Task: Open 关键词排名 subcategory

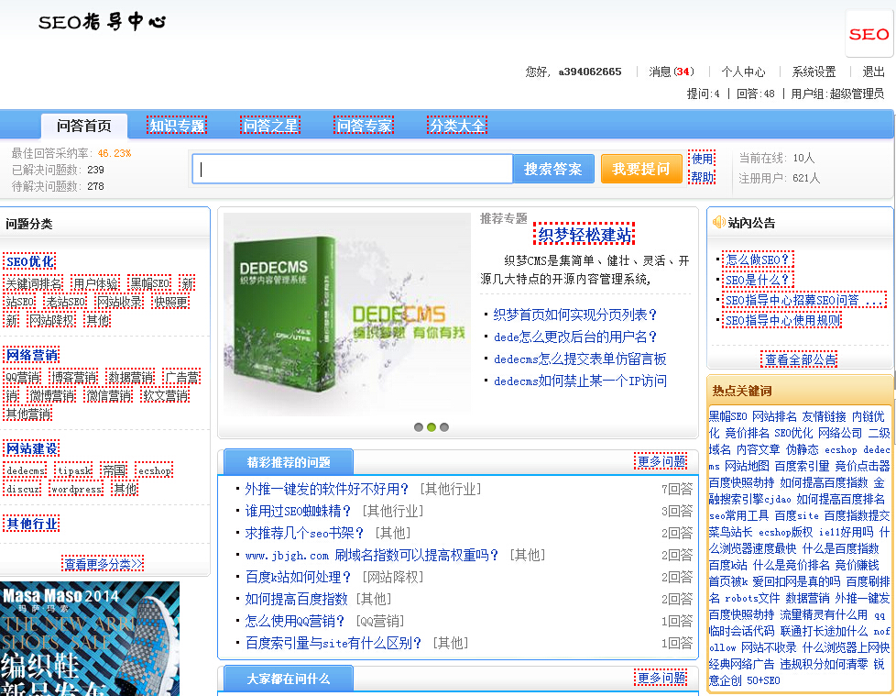Action: [33, 283]
